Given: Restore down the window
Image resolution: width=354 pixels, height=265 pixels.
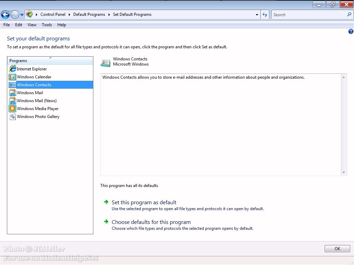Looking at the screenshot, I should pyautogui.click(x=333, y=4).
